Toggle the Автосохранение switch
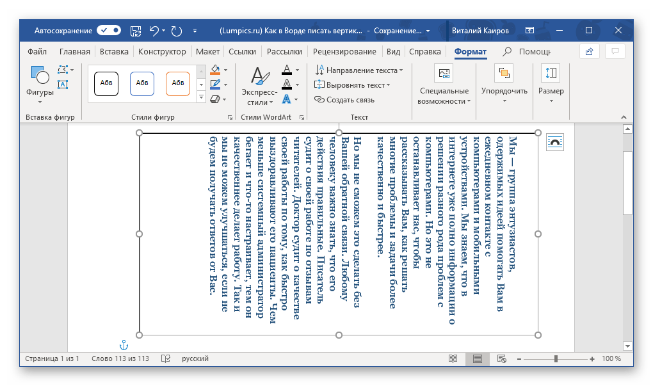653x386 pixels. [109, 30]
